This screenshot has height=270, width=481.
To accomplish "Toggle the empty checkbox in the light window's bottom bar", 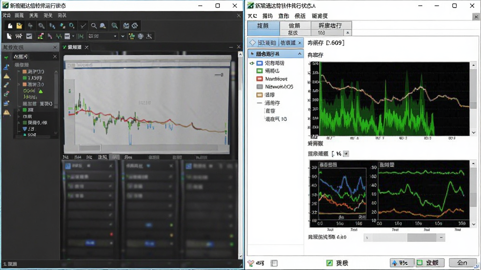I will point(274,263).
